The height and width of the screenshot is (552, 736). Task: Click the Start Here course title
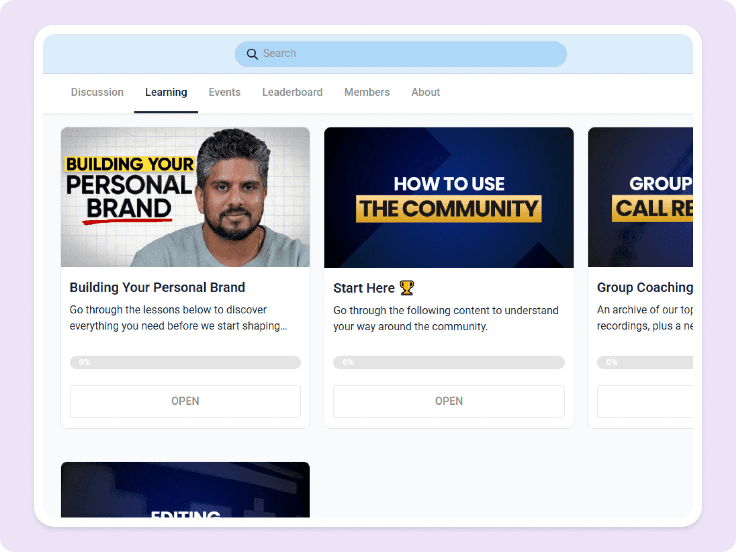pyautogui.click(x=364, y=288)
